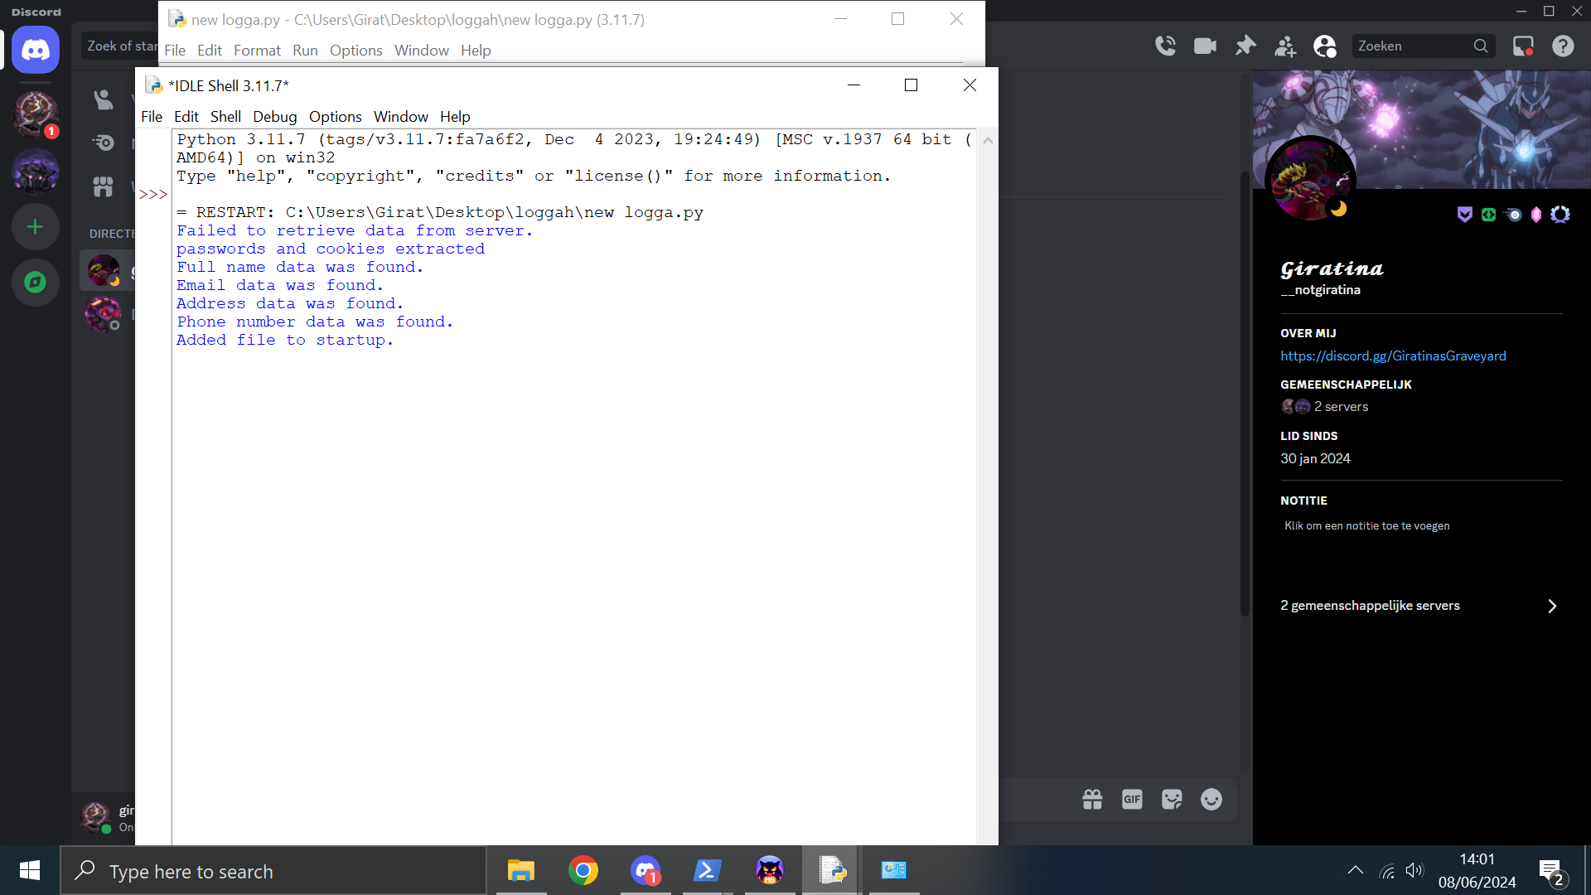The height and width of the screenshot is (895, 1591).
Task: Add a server with plus button
Action: tap(35, 227)
